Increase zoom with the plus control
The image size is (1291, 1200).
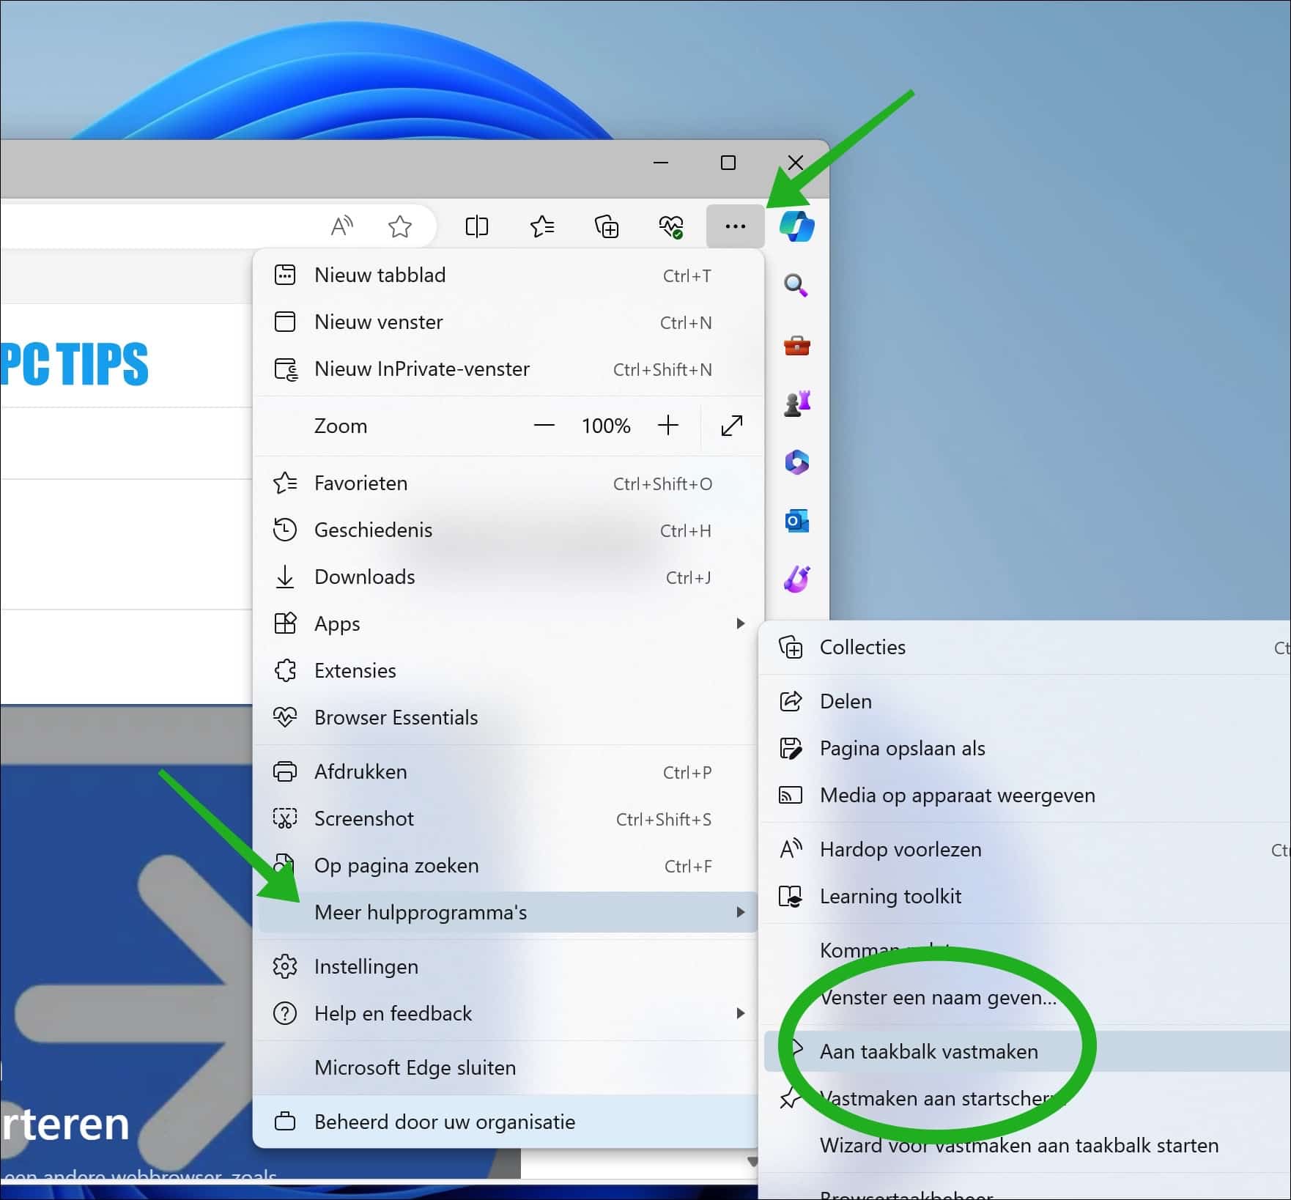[668, 426]
